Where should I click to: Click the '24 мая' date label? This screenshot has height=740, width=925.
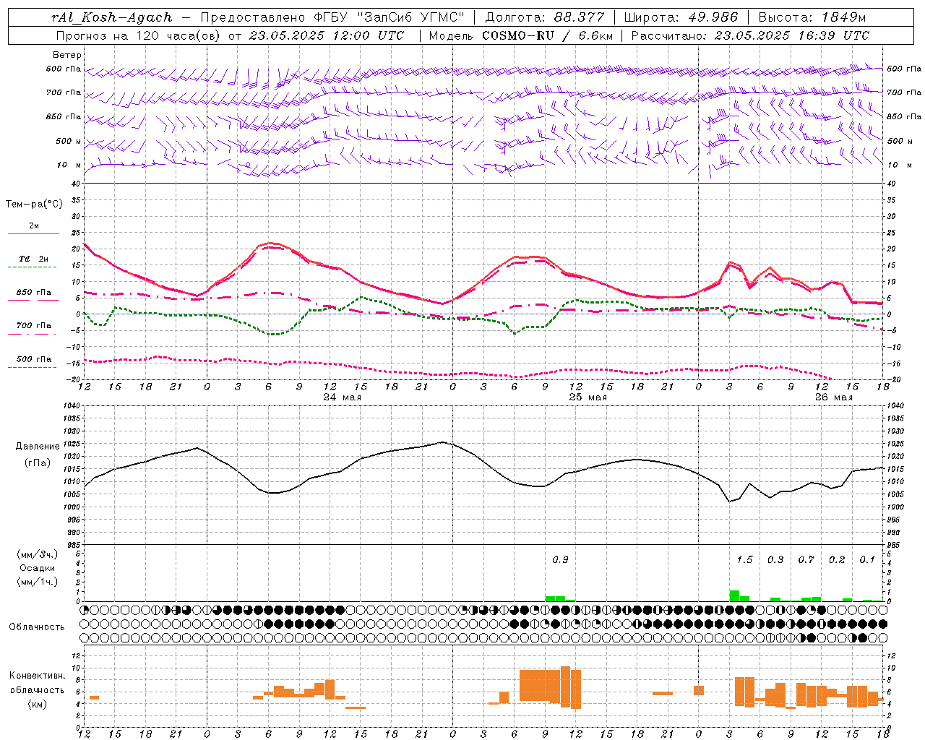click(x=343, y=397)
